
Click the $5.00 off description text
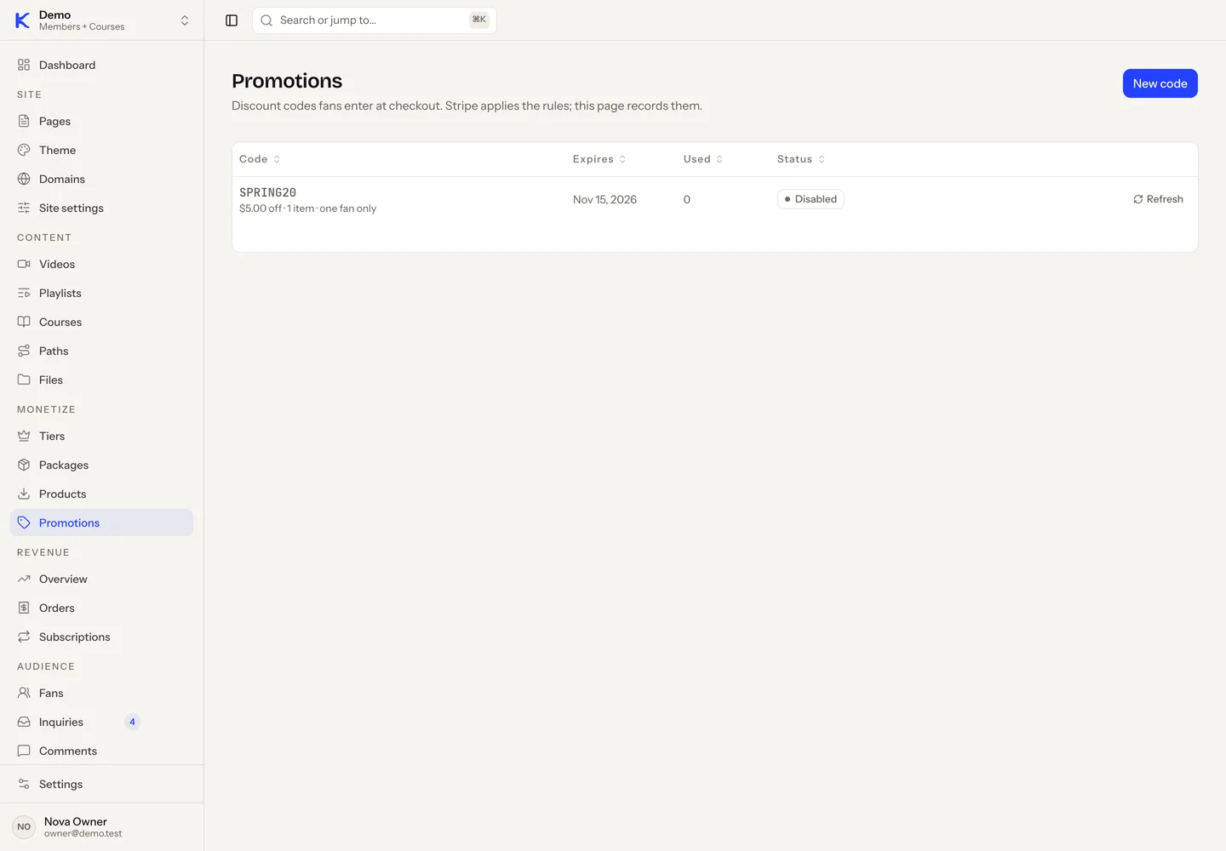(x=307, y=208)
